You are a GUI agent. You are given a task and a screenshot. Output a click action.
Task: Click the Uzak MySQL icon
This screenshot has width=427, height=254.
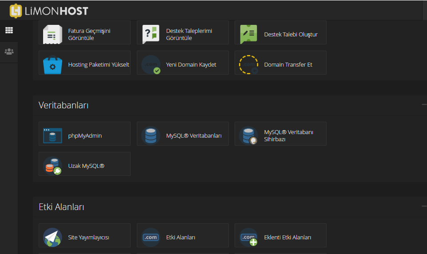pyautogui.click(x=52, y=166)
